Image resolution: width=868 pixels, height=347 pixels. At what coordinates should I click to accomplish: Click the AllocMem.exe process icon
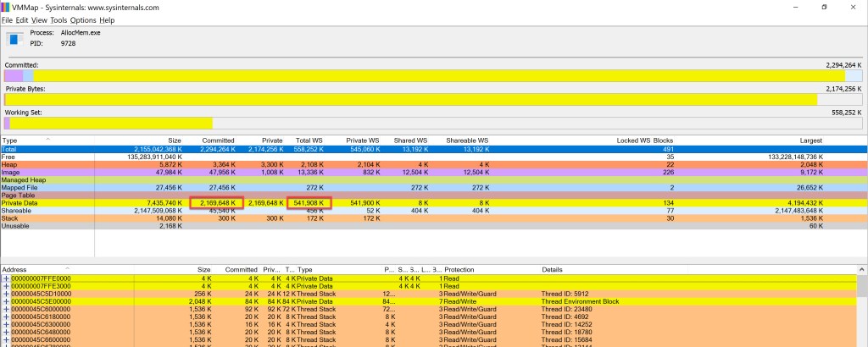[x=14, y=38]
